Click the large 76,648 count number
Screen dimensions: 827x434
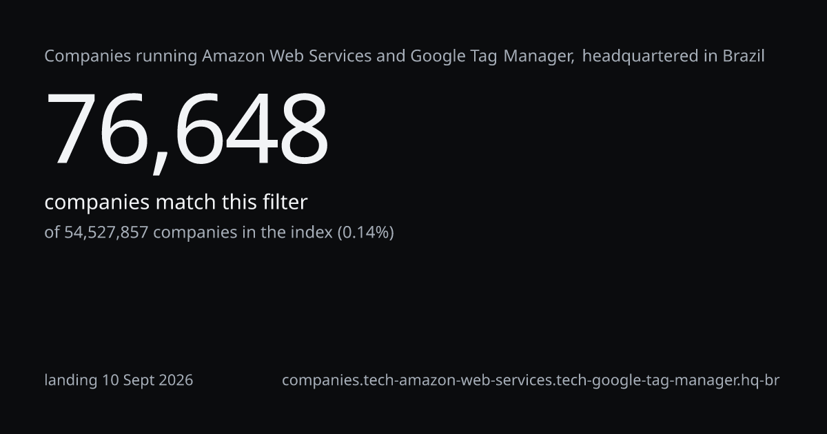(x=187, y=130)
